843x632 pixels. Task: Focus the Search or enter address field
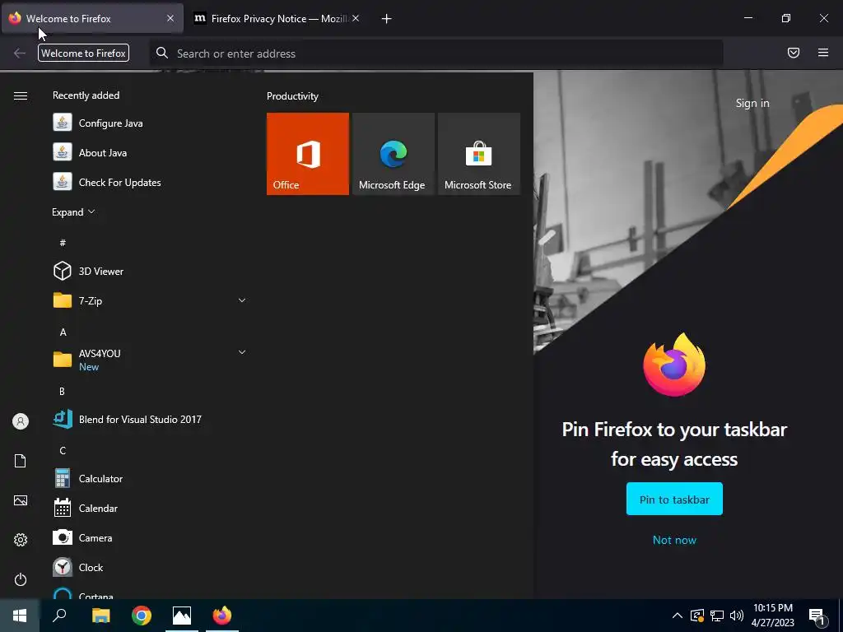click(x=436, y=53)
